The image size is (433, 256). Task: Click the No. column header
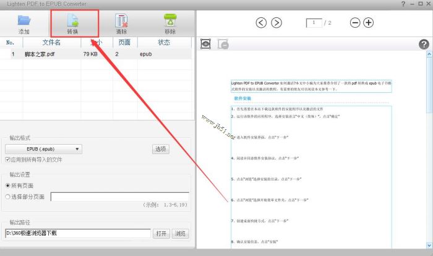coord(11,43)
